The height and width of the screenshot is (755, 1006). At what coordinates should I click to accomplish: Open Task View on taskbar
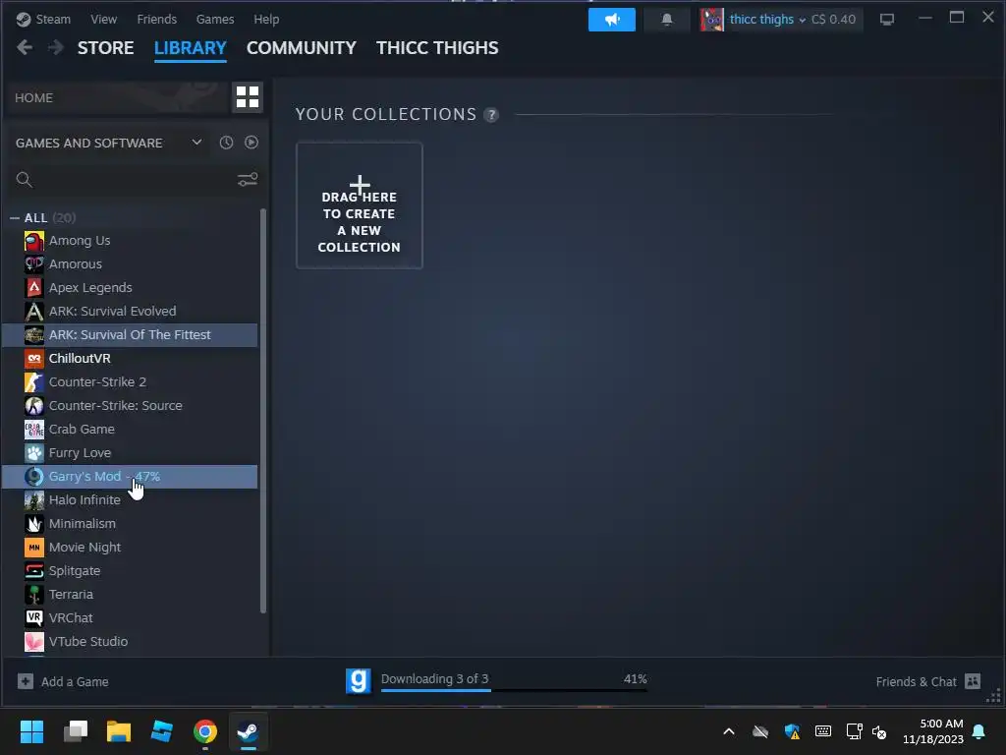pos(76,731)
